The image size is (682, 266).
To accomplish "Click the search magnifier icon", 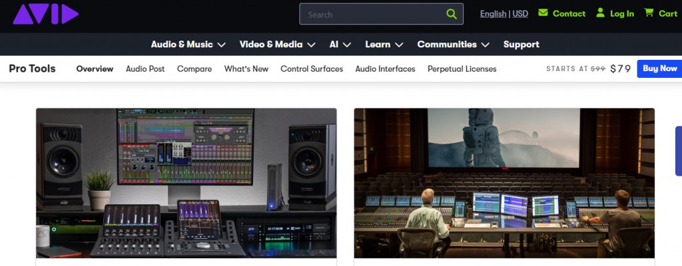I will [452, 15].
